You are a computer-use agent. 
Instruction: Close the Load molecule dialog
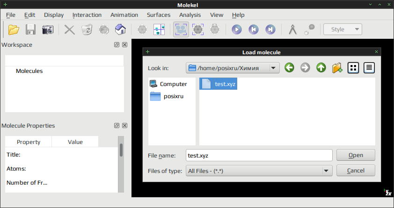coord(376,52)
